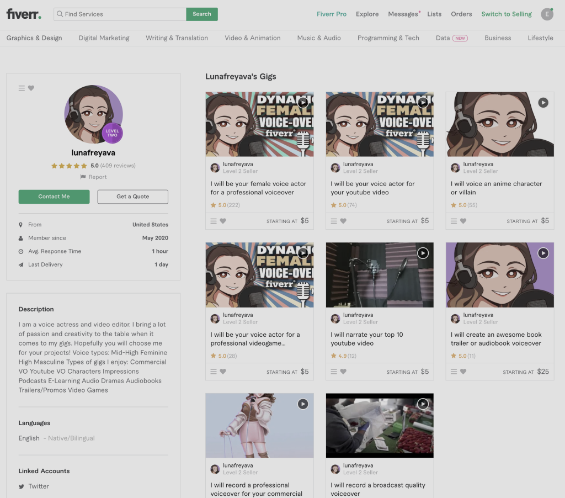Add videogame voice actor gig to list

click(x=214, y=372)
